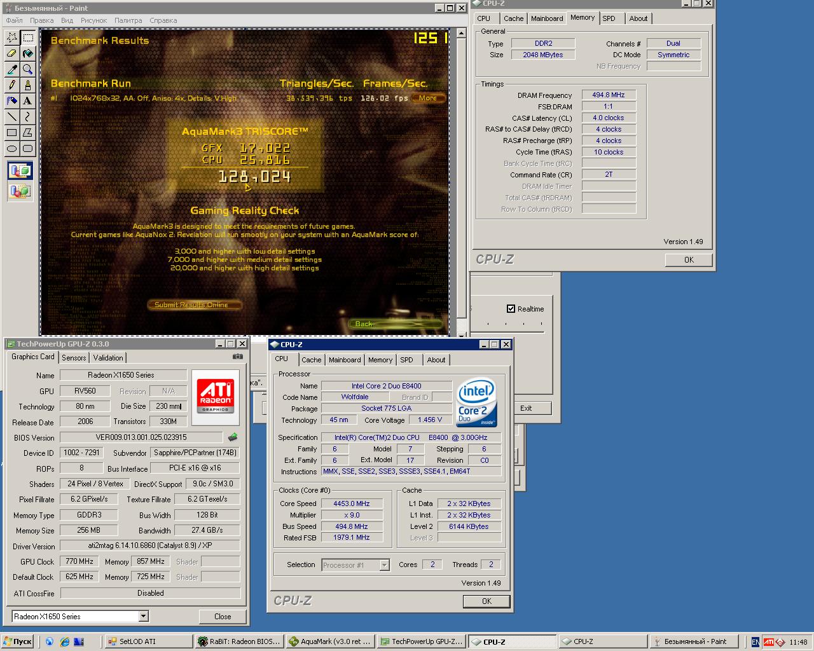Click OK in the front CPU-Z CPU window

pyautogui.click(x=486, y=601)
